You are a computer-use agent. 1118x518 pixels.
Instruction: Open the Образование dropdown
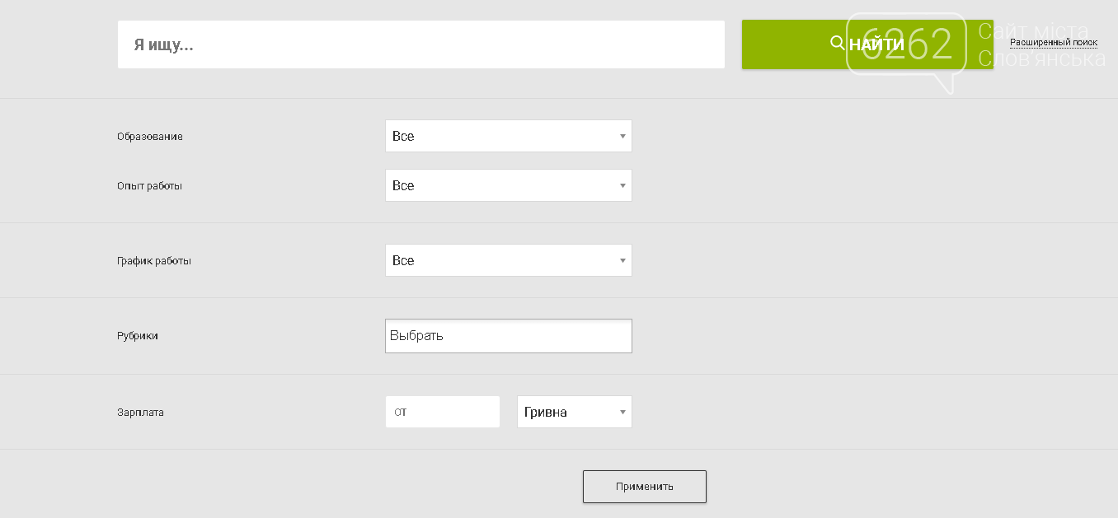coord(509,136)
